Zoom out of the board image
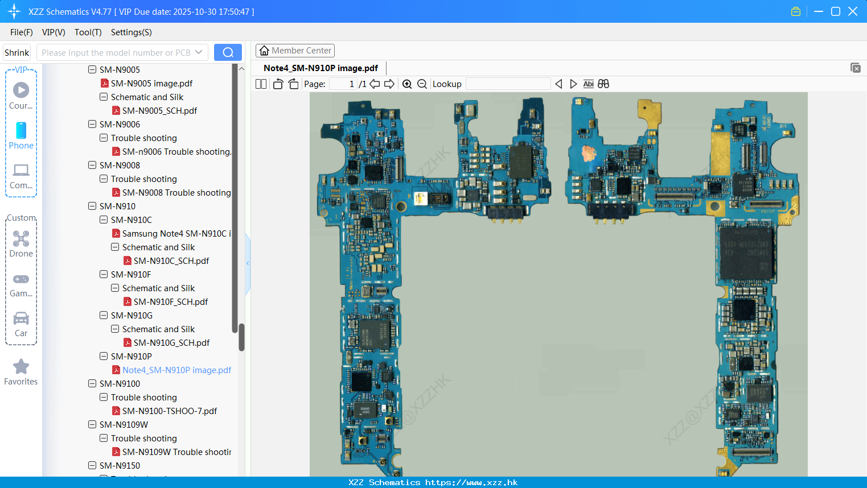Image resolution: width=867 pixels, height=488 pixels. [422, 84]
